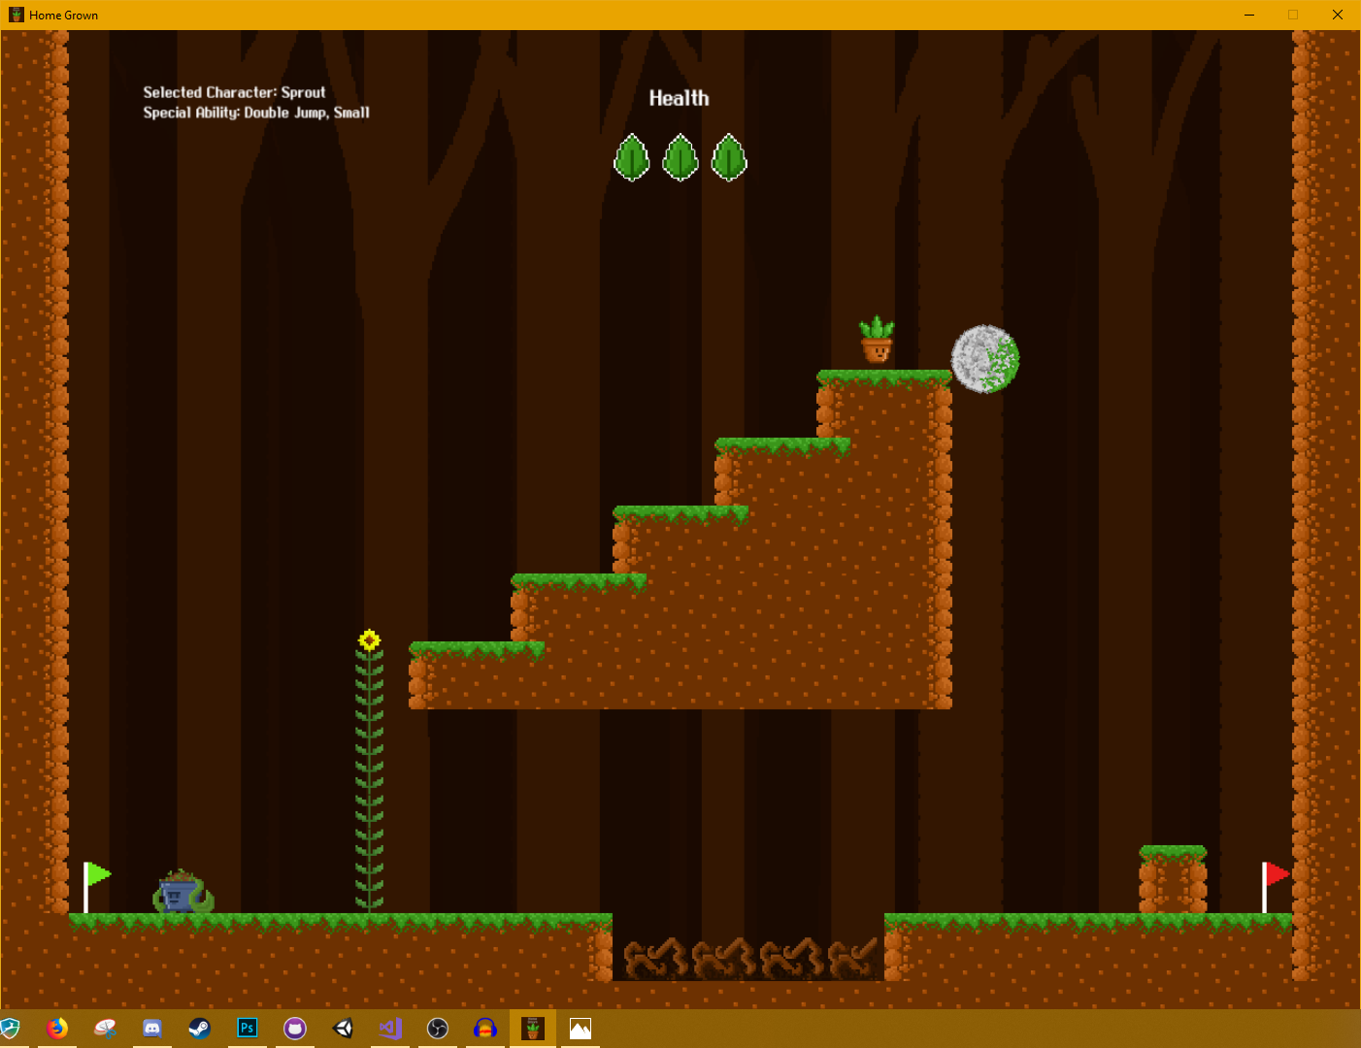Click the first leaf under the Health label
Screen dimensions: 1361x1048
(632, 158)
